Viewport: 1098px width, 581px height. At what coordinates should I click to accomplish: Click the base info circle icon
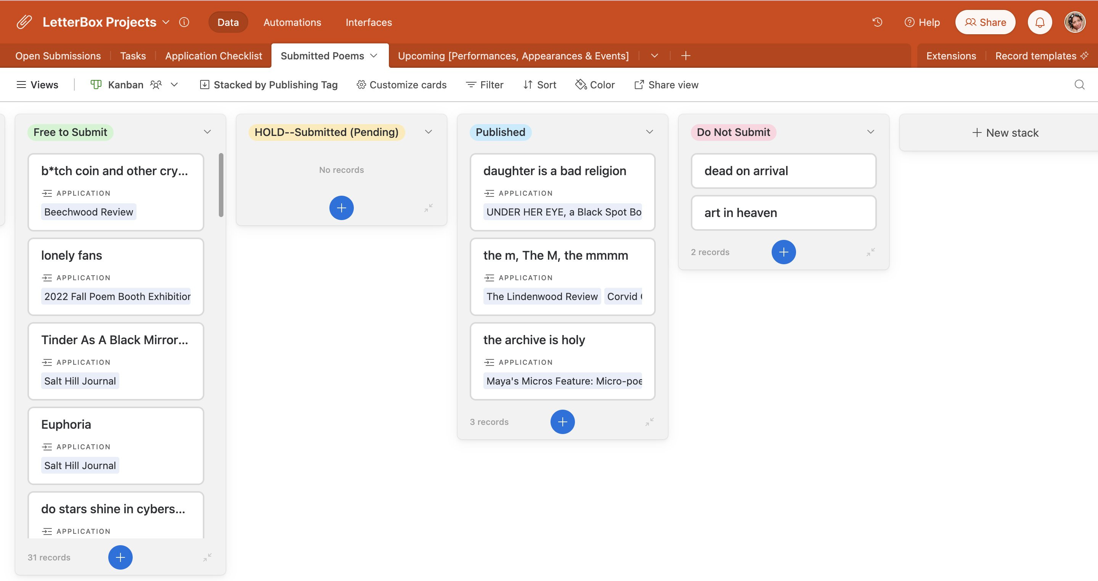point(184,22)
